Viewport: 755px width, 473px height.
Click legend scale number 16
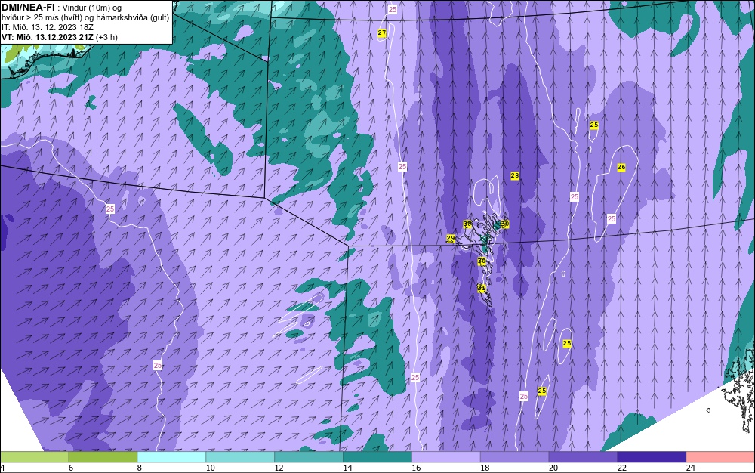coord(416,468)
